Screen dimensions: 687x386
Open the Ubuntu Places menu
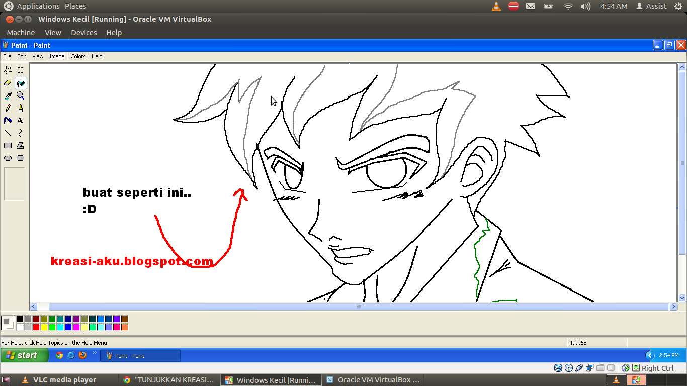coord(75,6)
